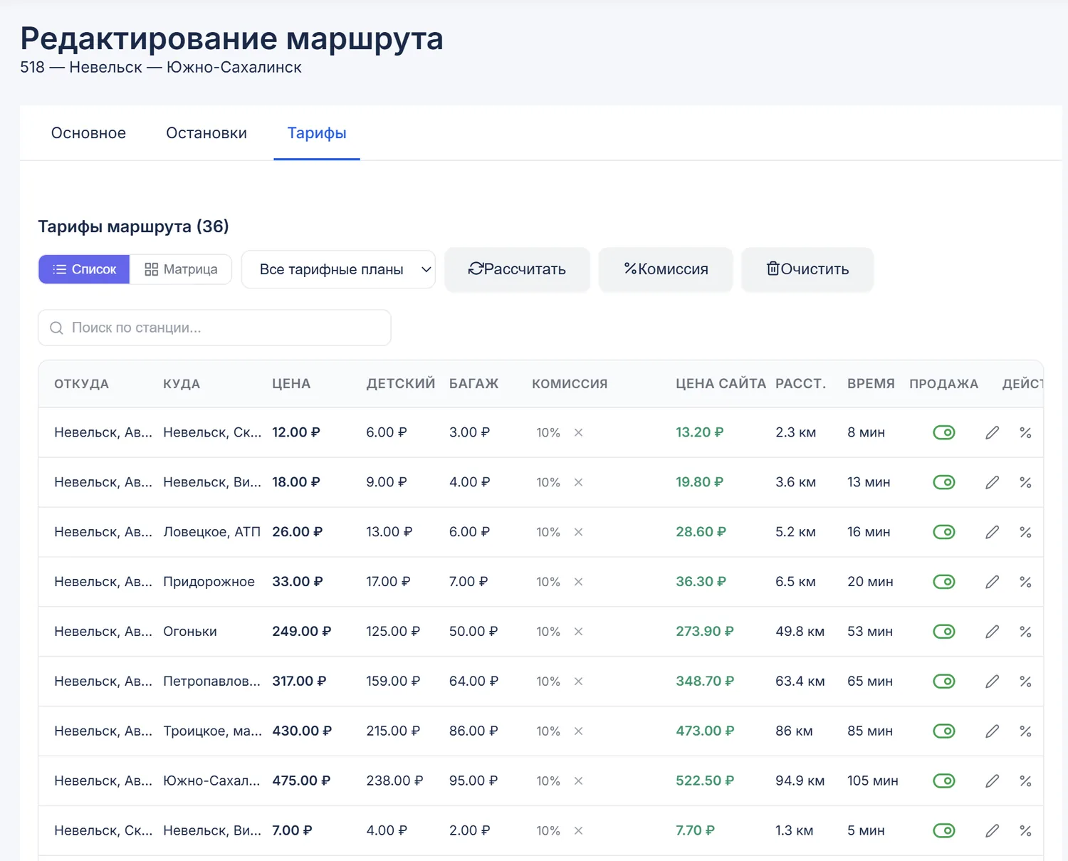The width and height of the screenshot is (1068, 861).
Task: Click the Рассчитать button
Action: click(x=517, y=269)
